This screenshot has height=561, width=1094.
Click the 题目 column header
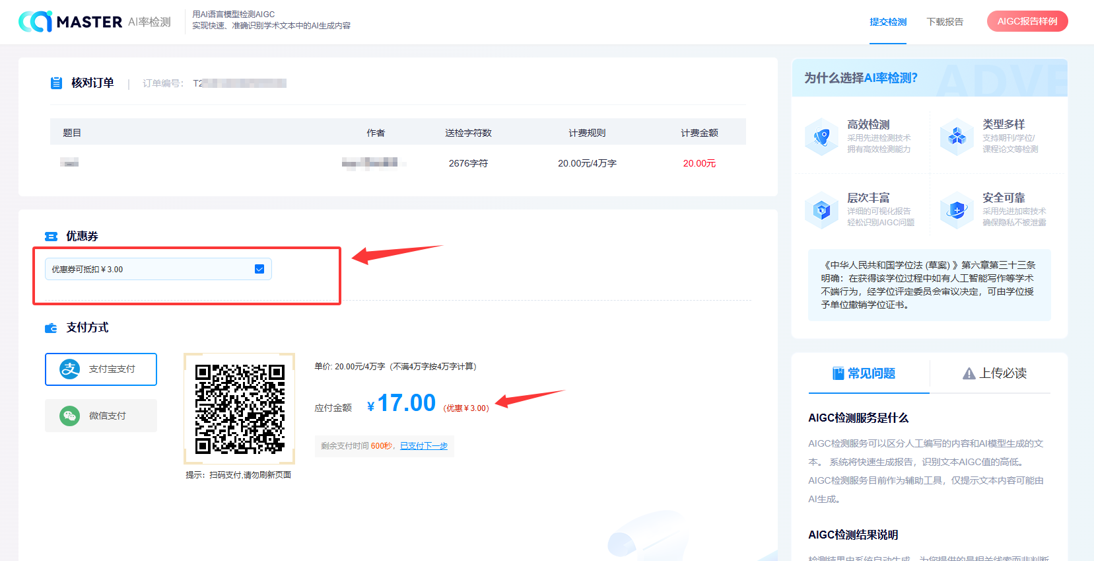(x=72, y=133)
